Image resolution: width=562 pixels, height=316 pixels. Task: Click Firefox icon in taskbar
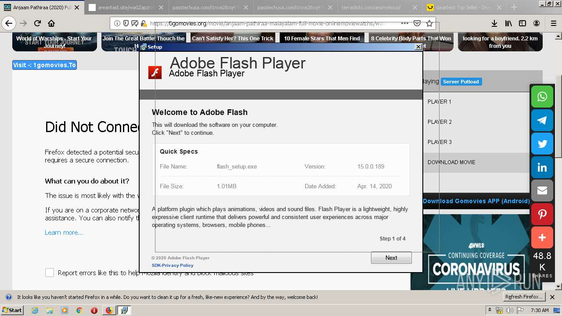109,310
